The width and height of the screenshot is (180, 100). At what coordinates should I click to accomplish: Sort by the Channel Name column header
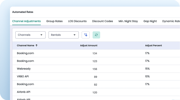26,45
